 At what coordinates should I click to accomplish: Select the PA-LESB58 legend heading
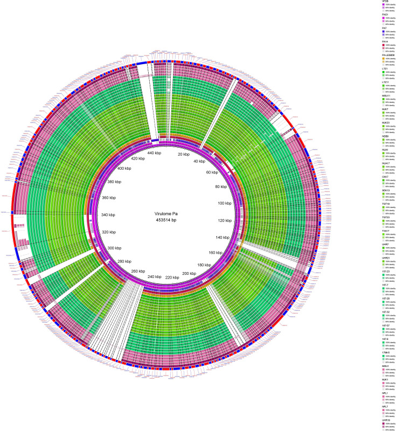click(x=388, y=55)
